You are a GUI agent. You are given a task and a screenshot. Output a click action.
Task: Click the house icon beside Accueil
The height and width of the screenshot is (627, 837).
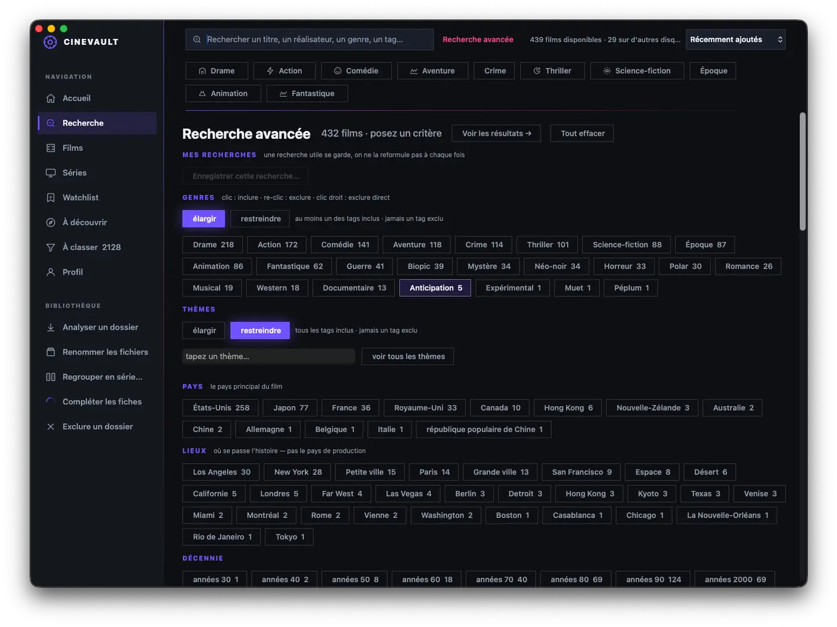[51, 98]
